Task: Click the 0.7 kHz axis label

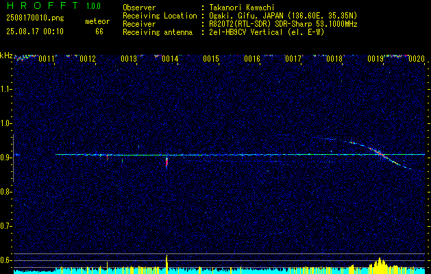Action: click(5, 226)
